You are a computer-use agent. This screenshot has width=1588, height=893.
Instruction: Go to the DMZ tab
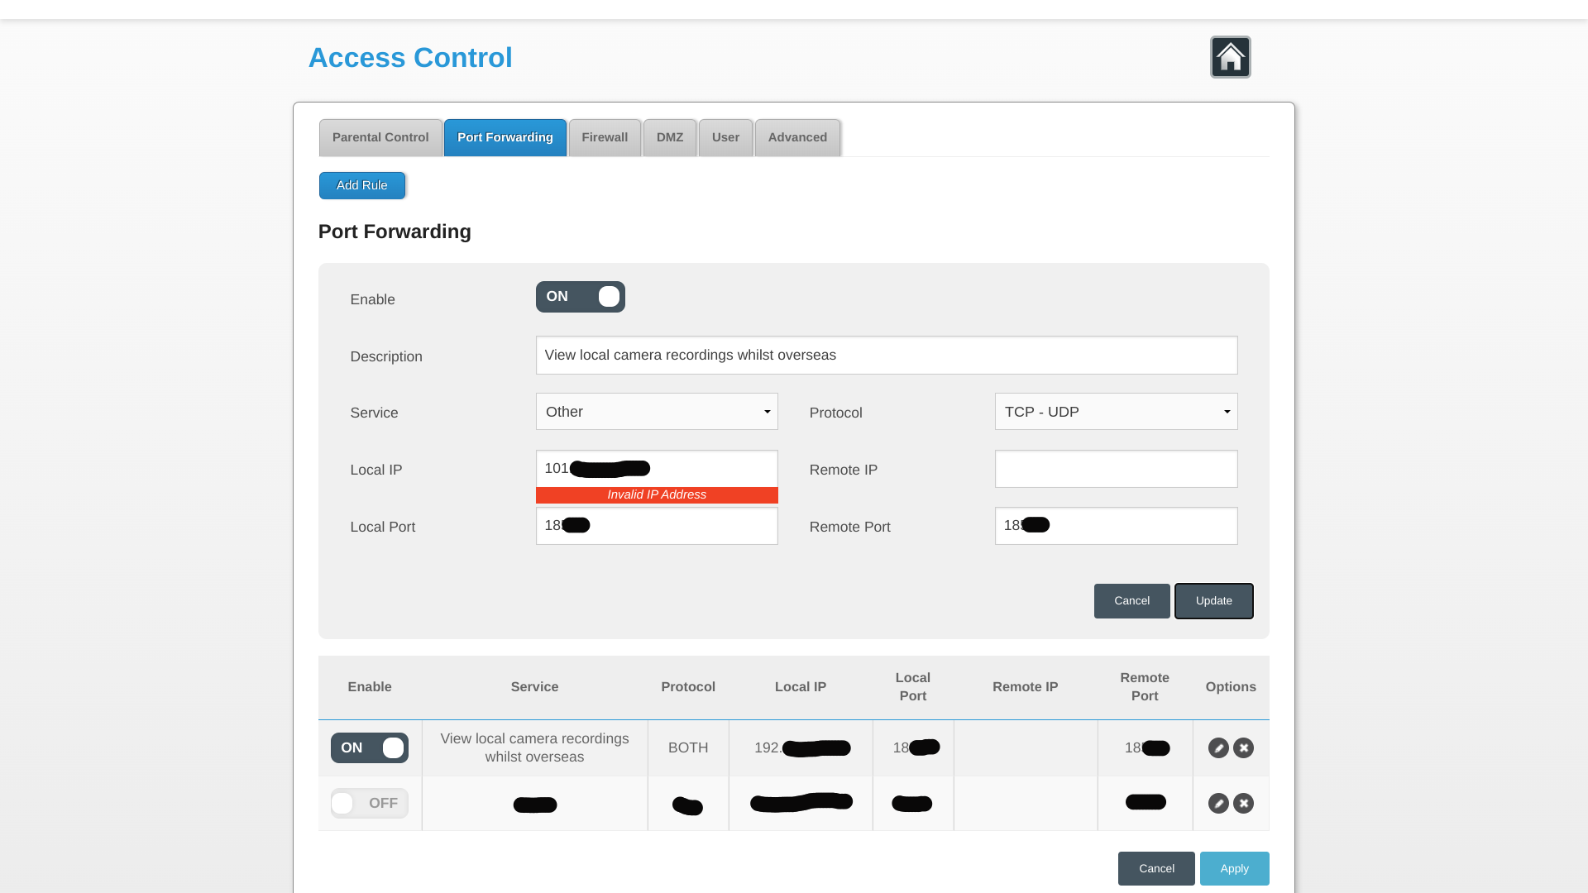click(670, 138)
